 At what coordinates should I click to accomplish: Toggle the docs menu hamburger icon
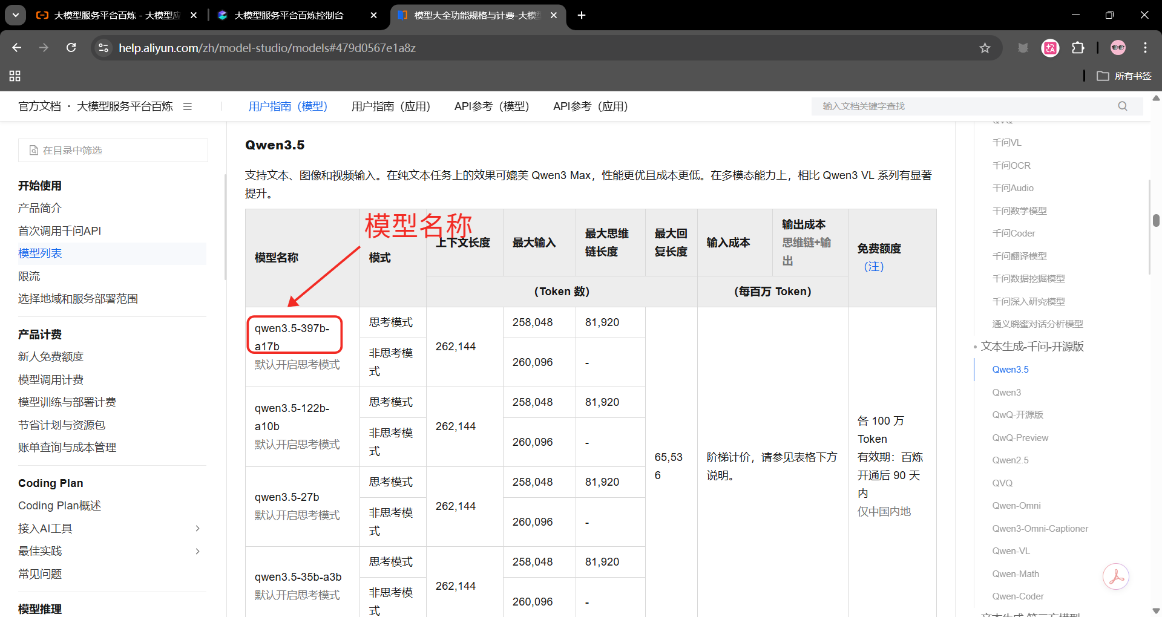[x=188, y=106]
